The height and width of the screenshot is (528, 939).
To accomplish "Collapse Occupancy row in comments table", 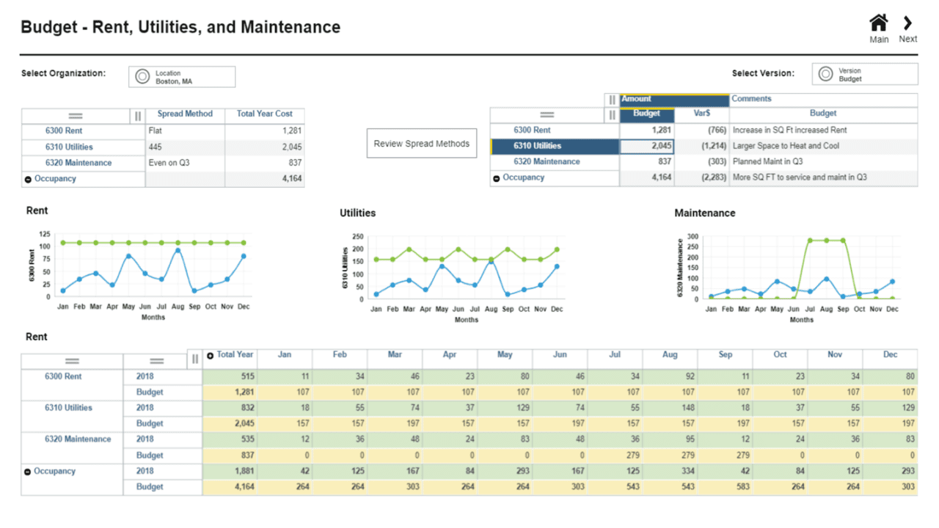I will 497,178.
